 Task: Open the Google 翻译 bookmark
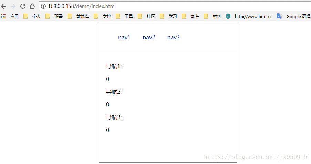pyautogui.click(x=294, y=16)
